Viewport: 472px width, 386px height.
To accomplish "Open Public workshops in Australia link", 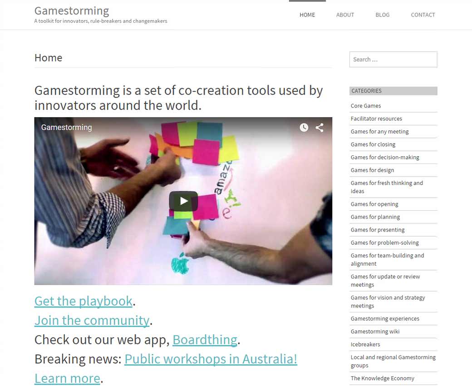I will pyautogui.click(x=211, y=359).
